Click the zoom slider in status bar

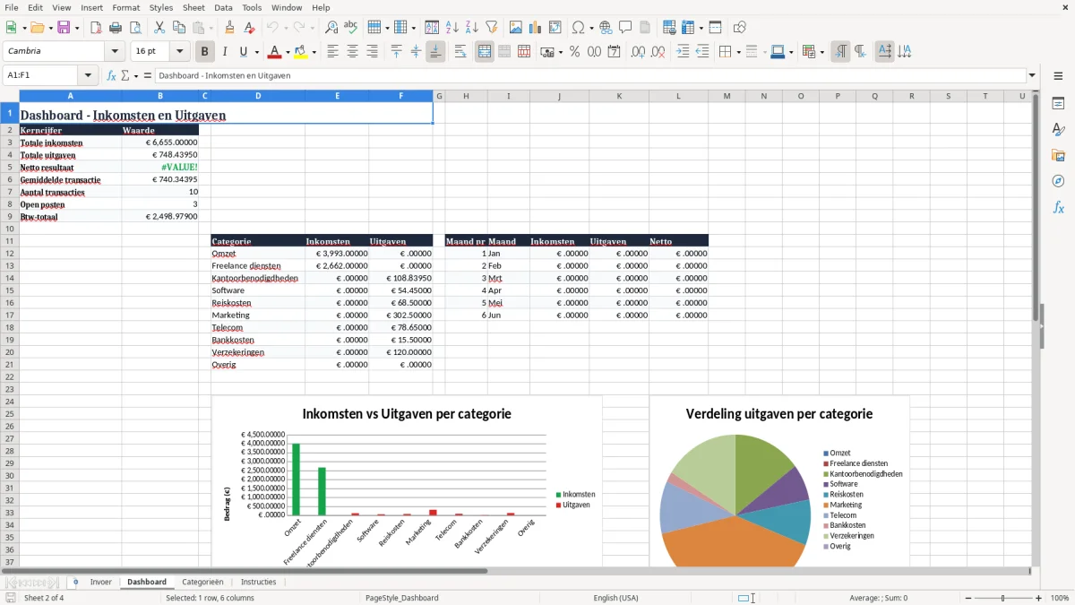(x=1002, y=598)
